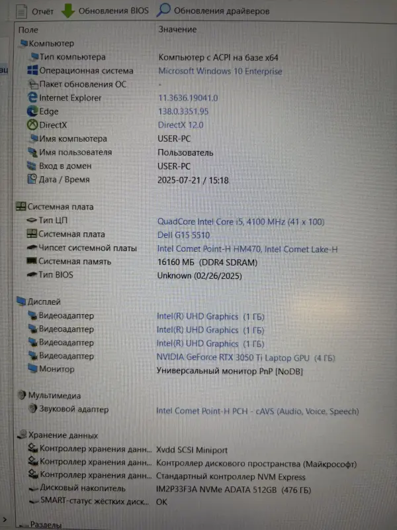Click the green BIOS update arrow icon
Screen dimensions: 397x530
(x=68, y=11)
